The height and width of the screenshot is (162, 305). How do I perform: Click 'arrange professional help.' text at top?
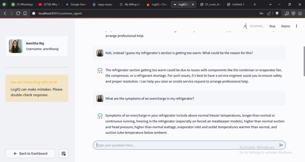click(x=124, y=36)
